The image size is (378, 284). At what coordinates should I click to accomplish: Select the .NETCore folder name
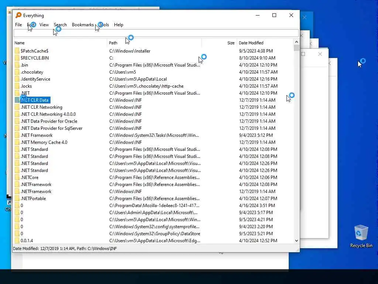pos(30,177)
